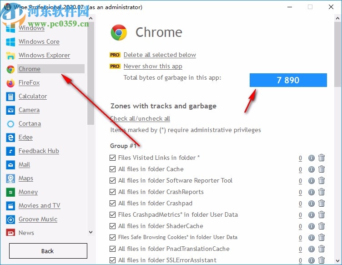The image size is (342, 265).
Task: Open Groove Music entry in list
Action: tap(38, 219)
